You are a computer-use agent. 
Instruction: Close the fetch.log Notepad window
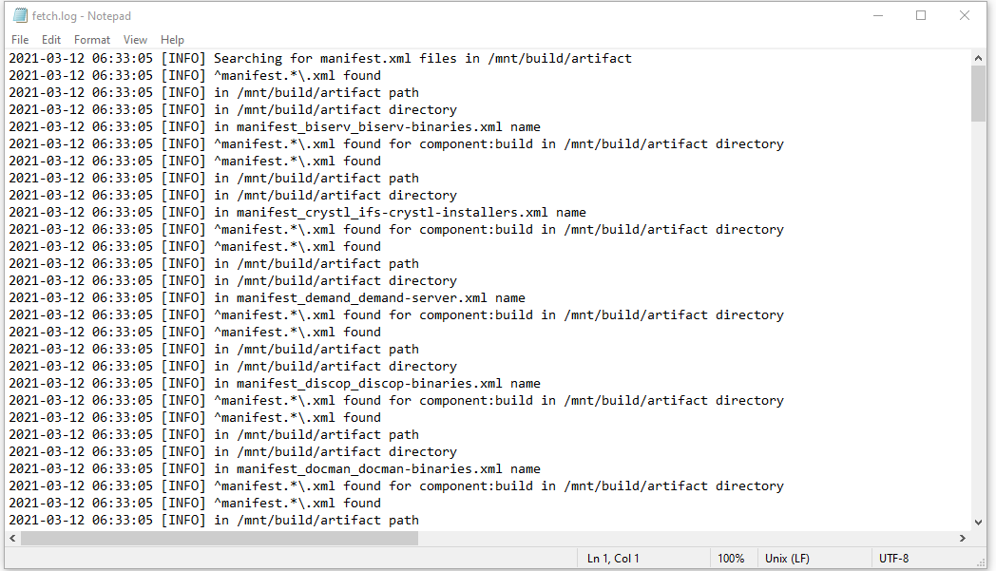point(965,15)
